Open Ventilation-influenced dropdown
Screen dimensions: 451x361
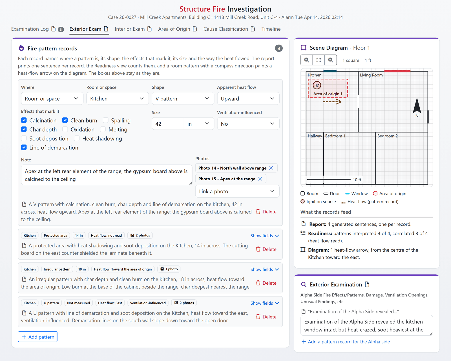pyautogui.click(x=248, y=123)
